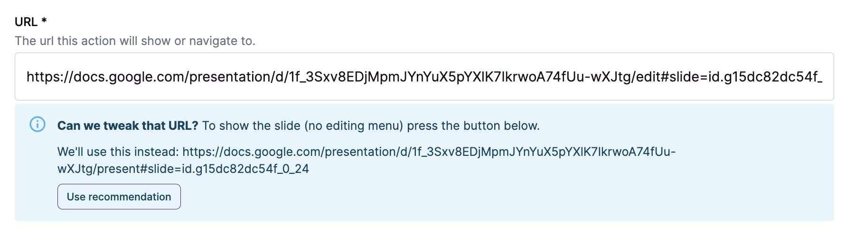Click the URL field label
Image resolution: width=846 pixels, height=235 pixels.
pyautogui.click(x=26, y=22)
